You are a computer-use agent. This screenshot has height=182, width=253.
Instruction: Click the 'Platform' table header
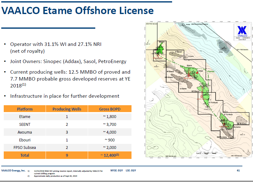pyautogui.click(x=25, y=109)
